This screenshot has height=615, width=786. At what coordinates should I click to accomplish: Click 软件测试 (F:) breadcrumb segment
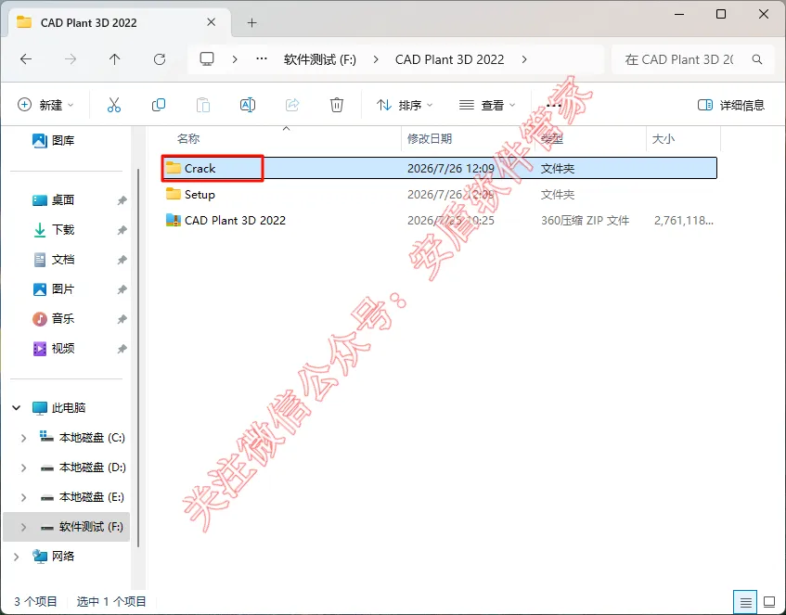coord(320,59)
